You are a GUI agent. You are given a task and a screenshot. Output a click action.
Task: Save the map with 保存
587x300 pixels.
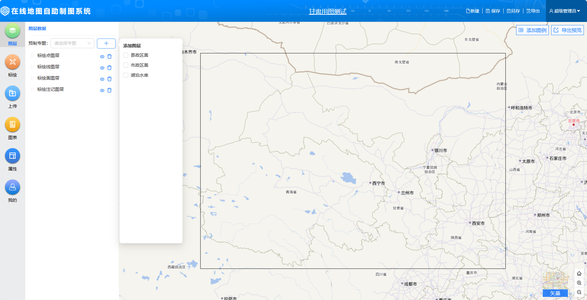click(x=493, y=11)
